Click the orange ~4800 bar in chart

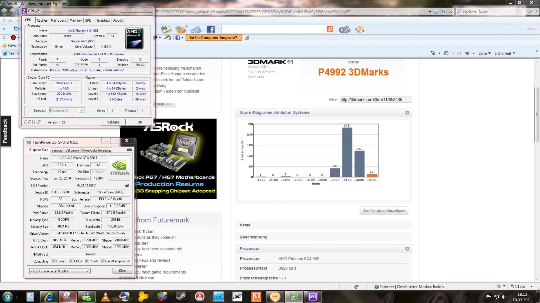pos(371,176)
